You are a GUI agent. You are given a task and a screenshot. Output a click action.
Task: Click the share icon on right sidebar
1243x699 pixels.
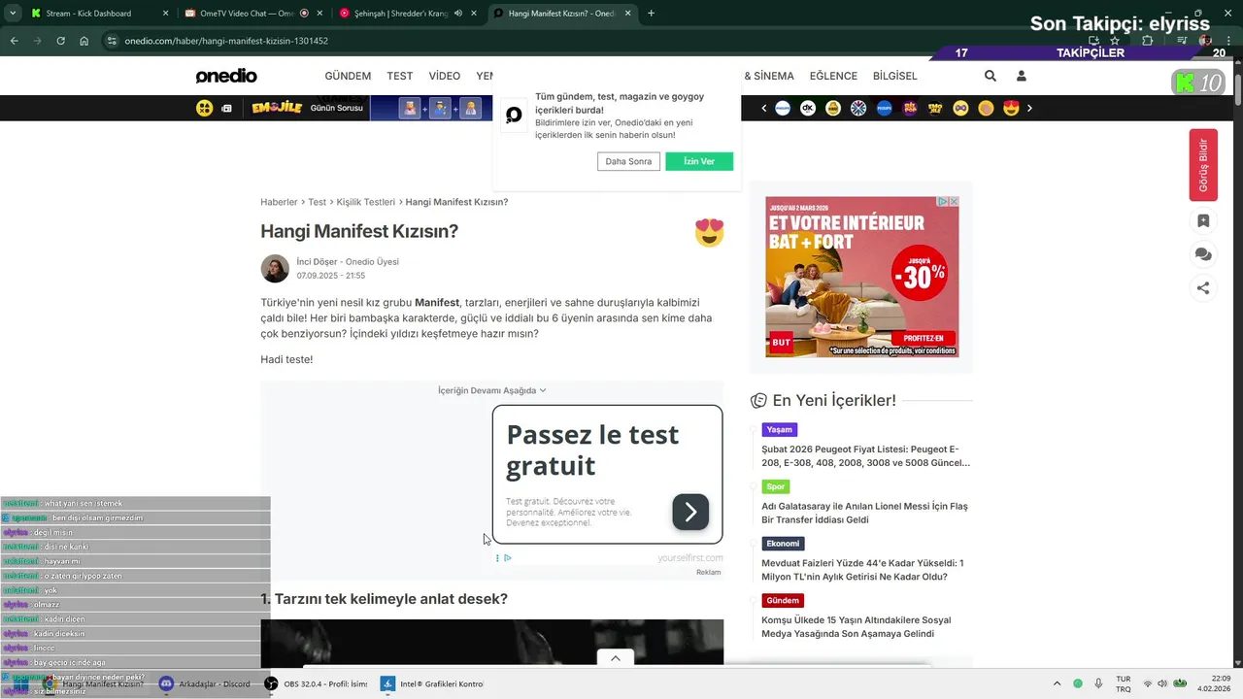[x=1203, y=287]
